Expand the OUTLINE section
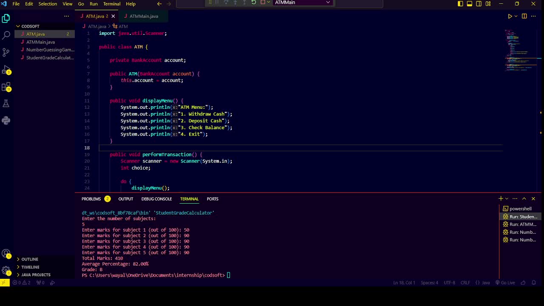The image size is (544, 306). 30,259
